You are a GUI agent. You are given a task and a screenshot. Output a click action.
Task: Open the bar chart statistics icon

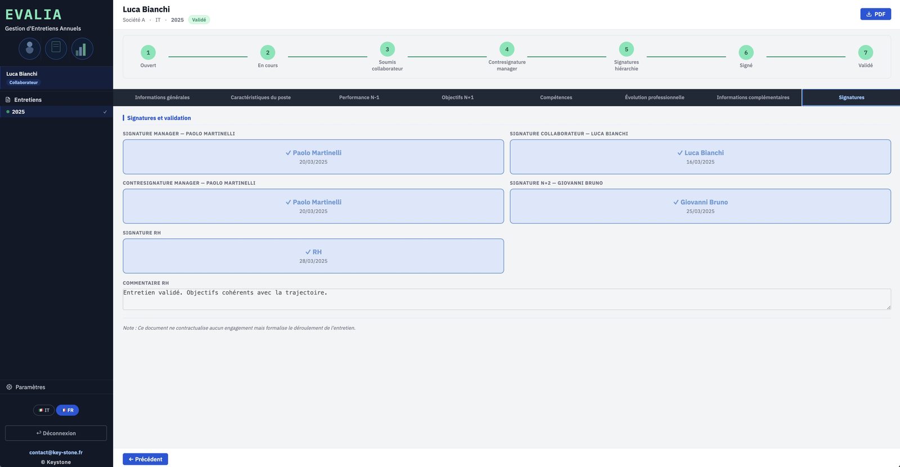point(82,49)
